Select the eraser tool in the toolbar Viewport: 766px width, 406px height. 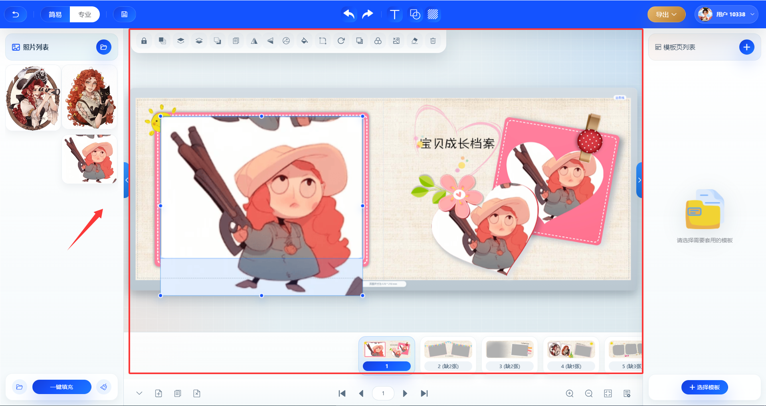(x=415, y=41)
